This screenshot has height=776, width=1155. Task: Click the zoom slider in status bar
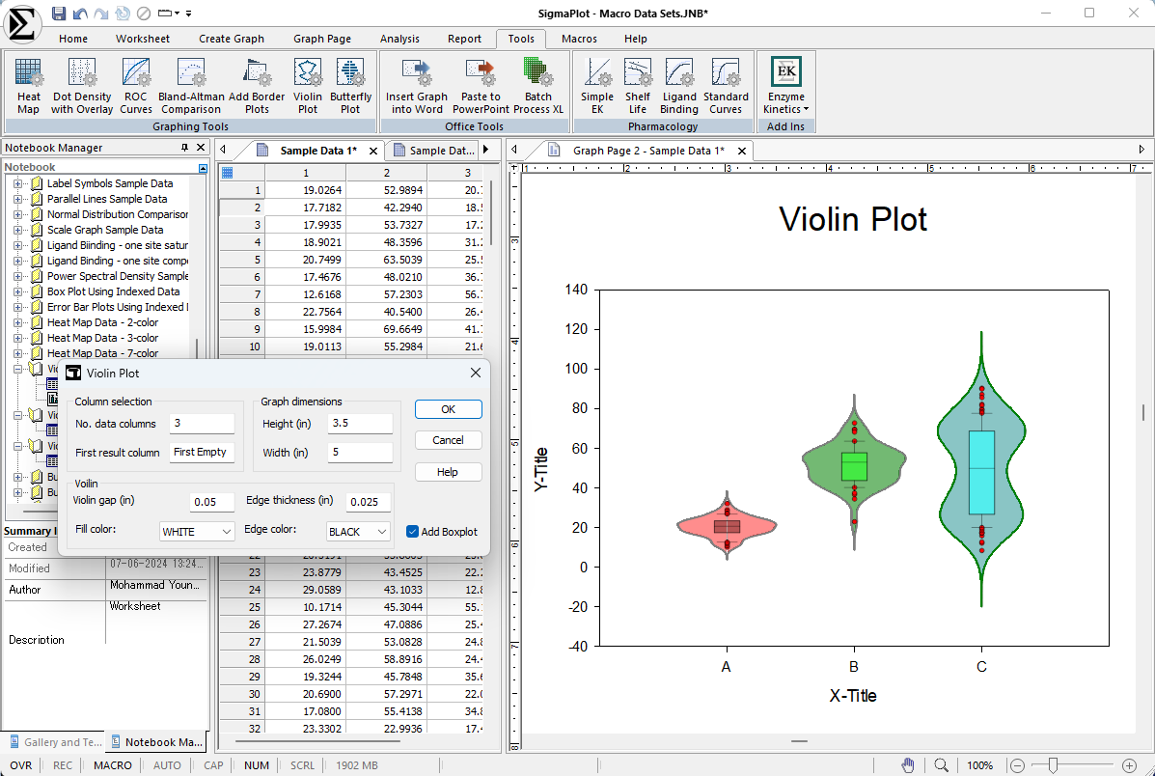click(x=1054, y=765)
